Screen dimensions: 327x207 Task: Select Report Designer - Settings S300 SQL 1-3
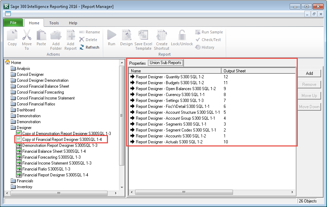tap(167, 101)
